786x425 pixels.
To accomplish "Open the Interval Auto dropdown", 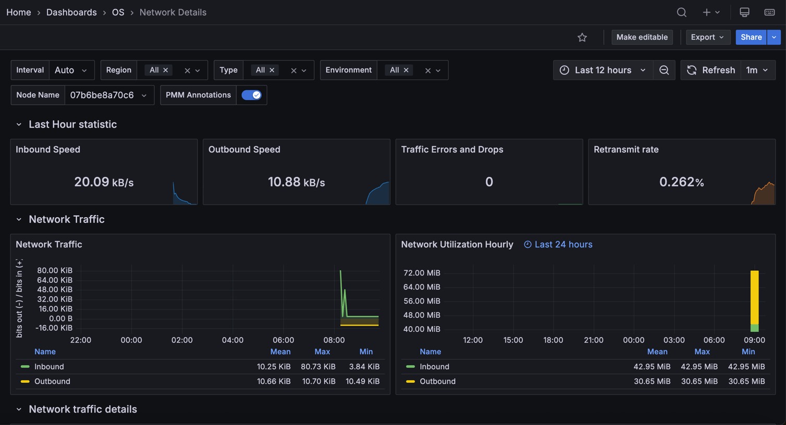I will 71,70.
